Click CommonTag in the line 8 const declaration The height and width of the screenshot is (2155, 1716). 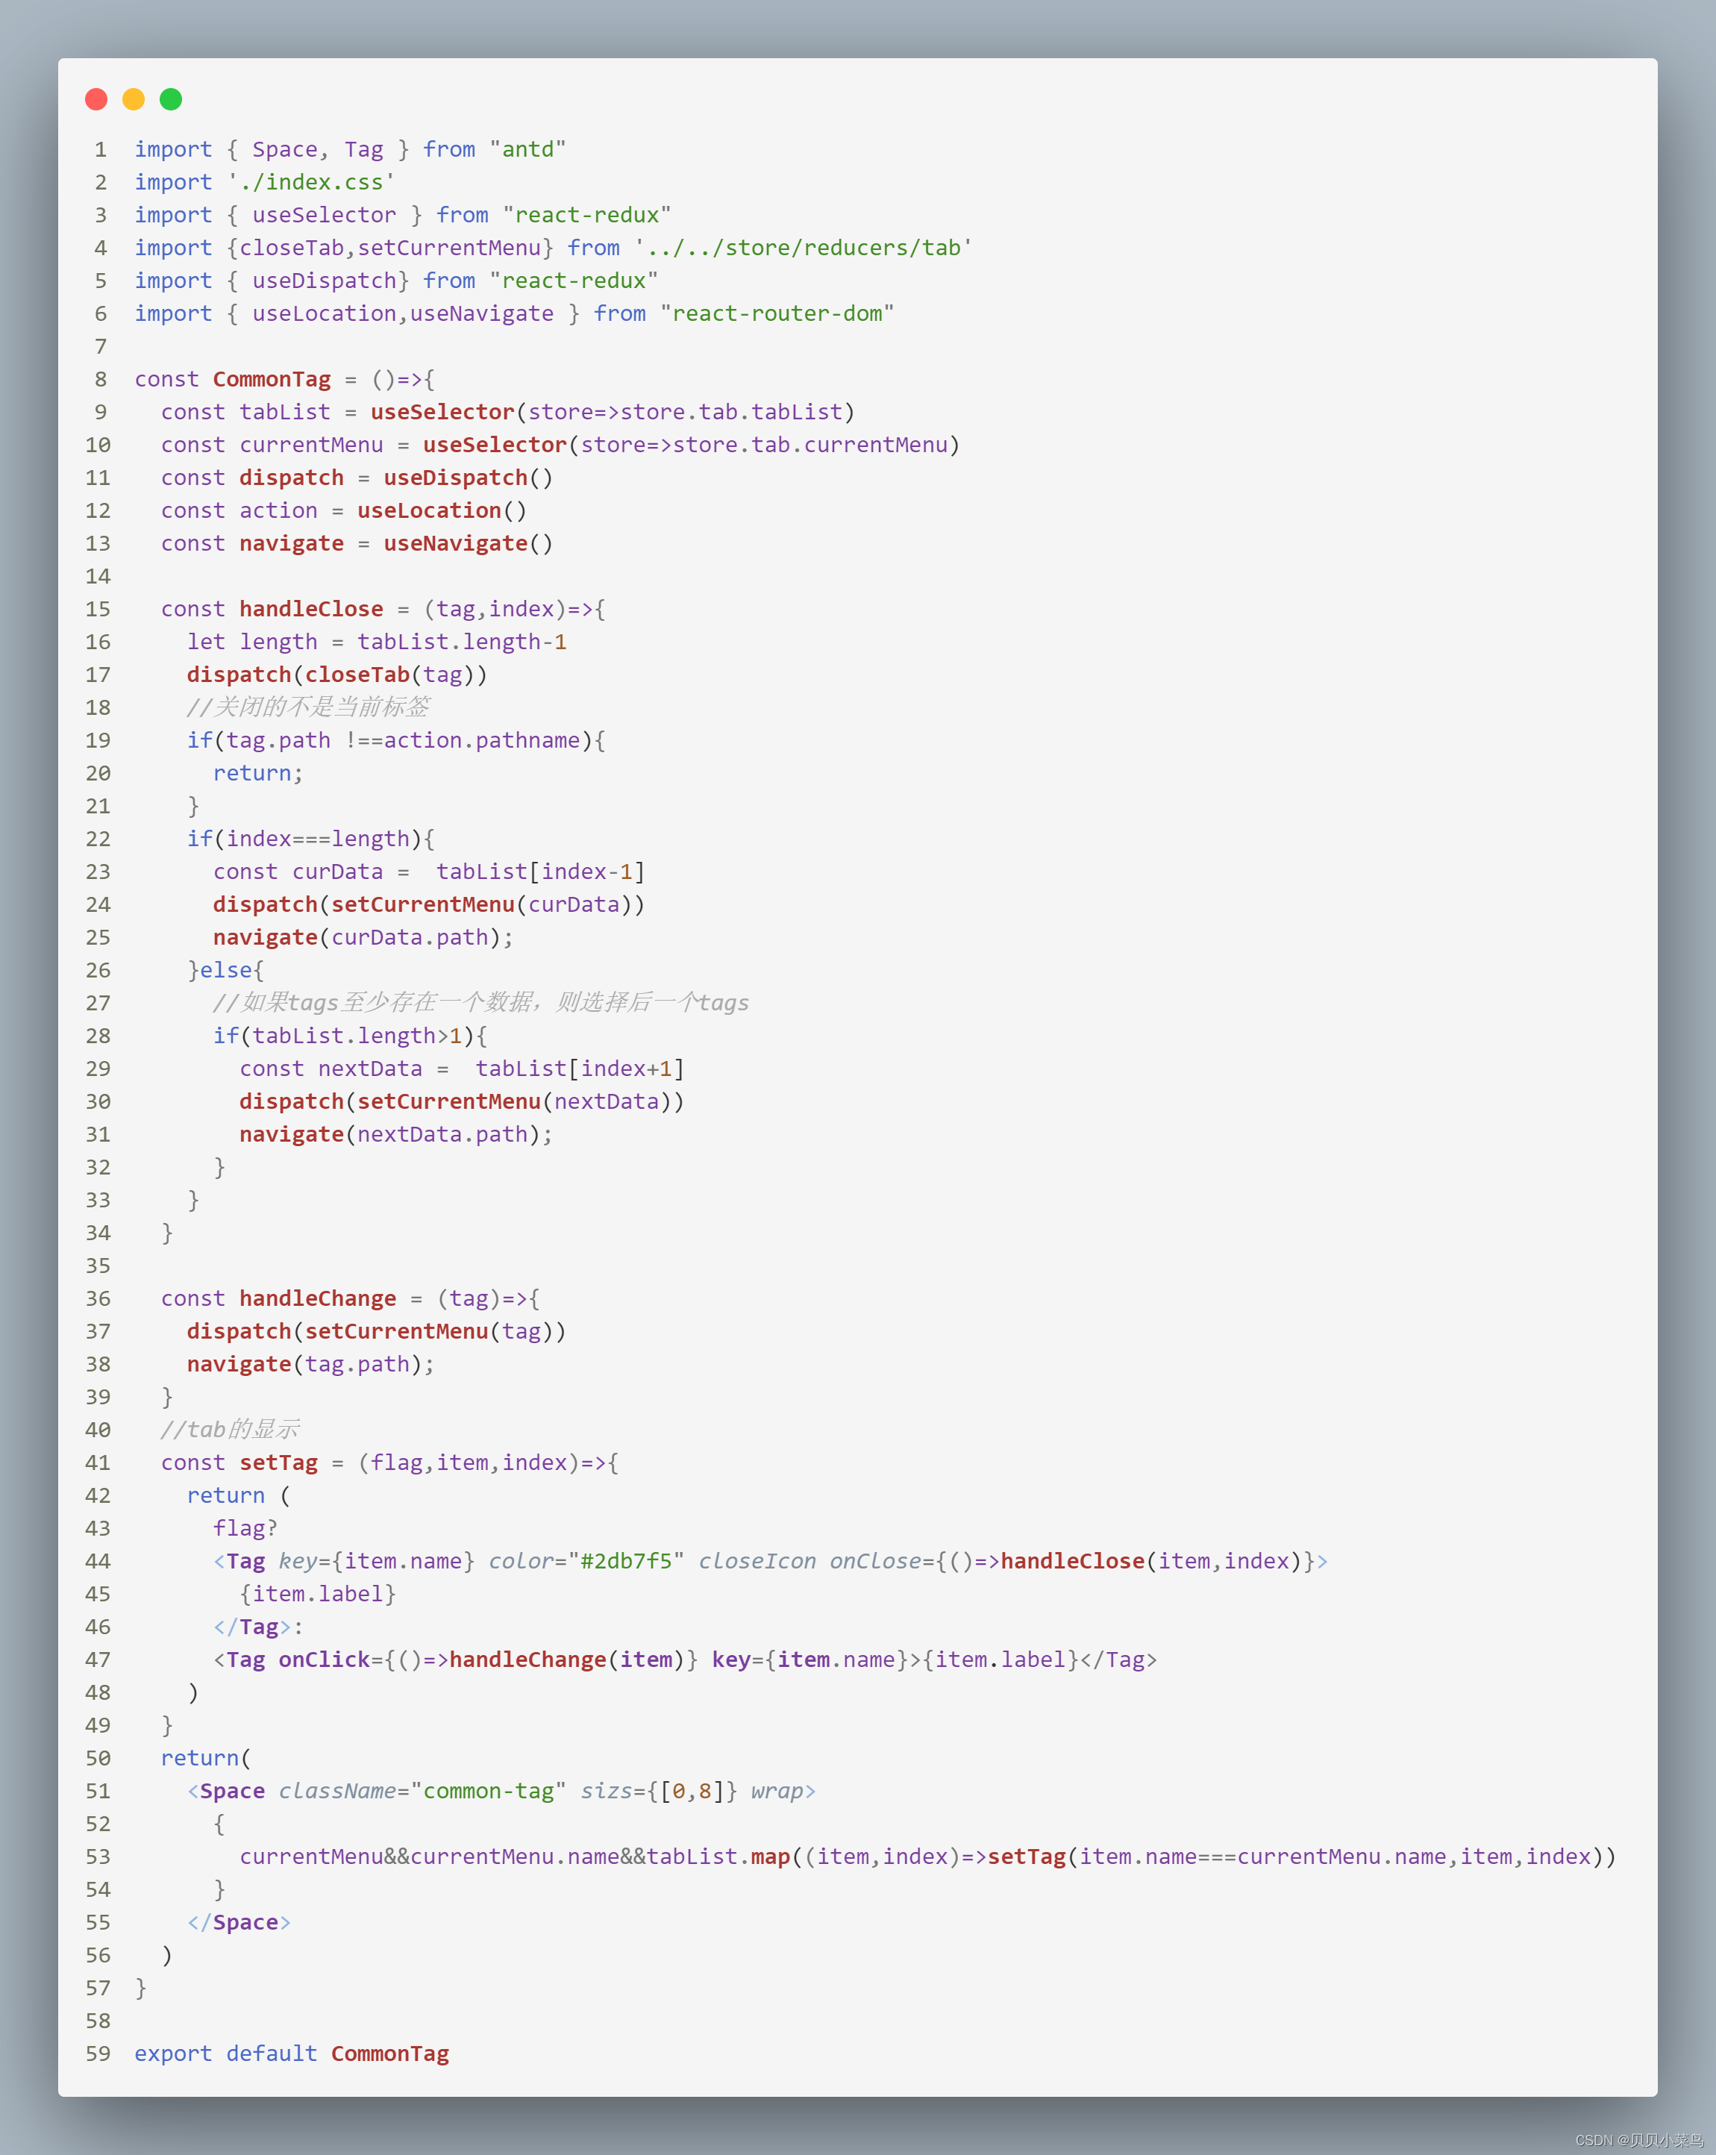pos(272,379)
